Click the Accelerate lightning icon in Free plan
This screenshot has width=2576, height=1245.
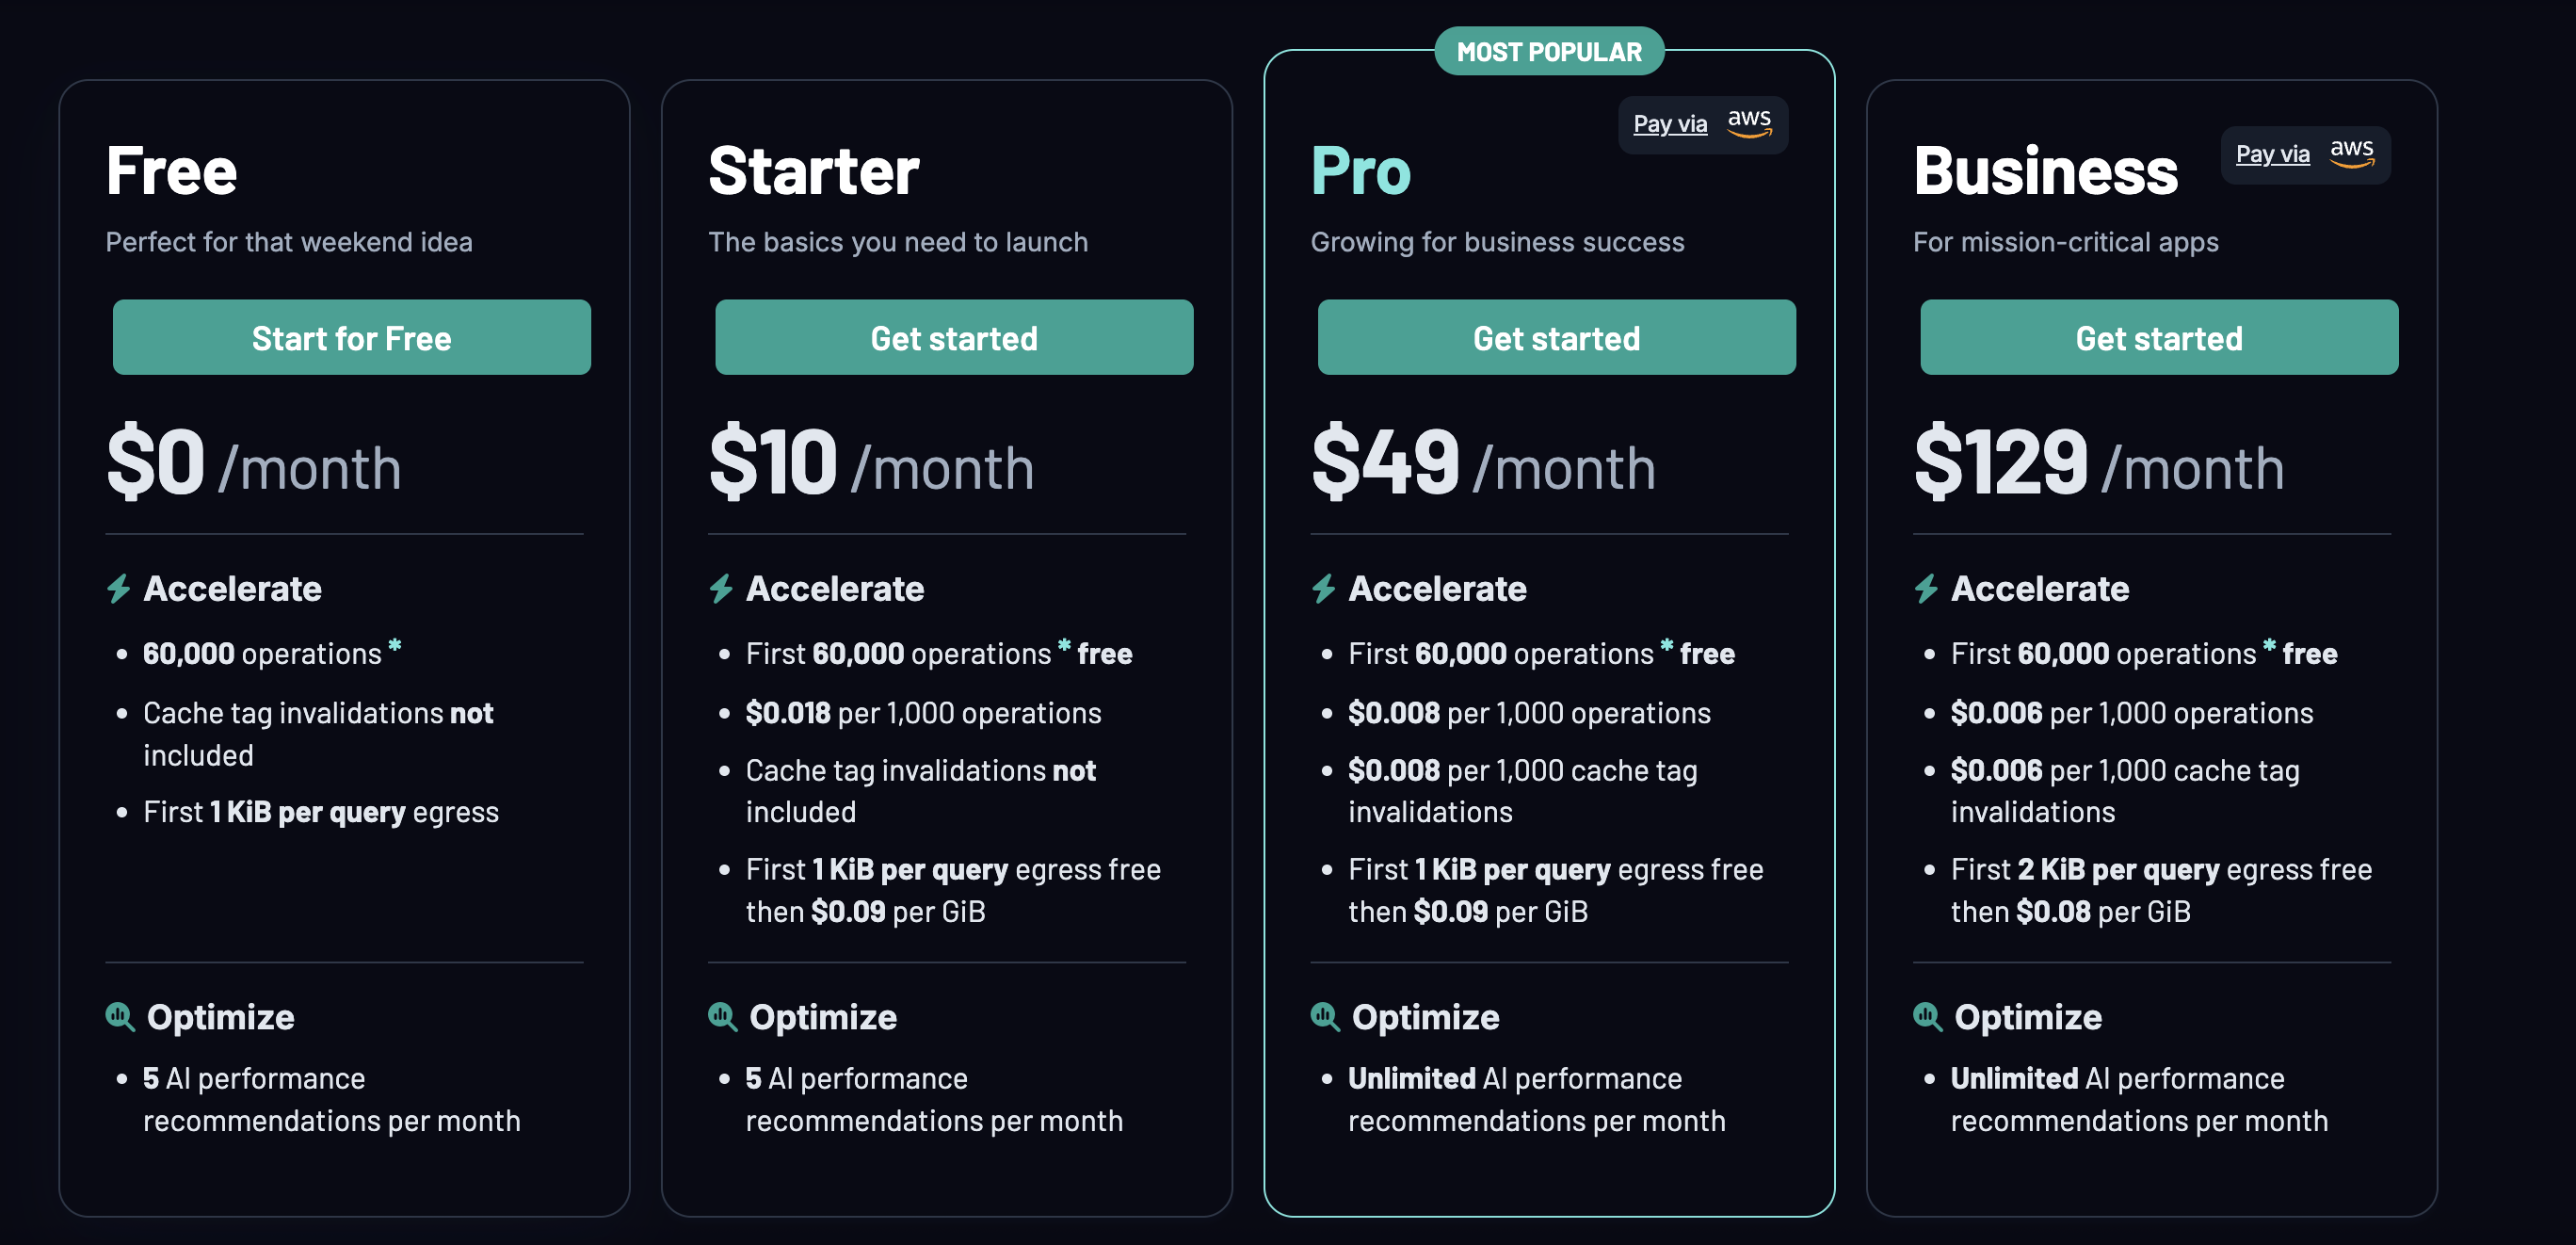tap(119, 589)
